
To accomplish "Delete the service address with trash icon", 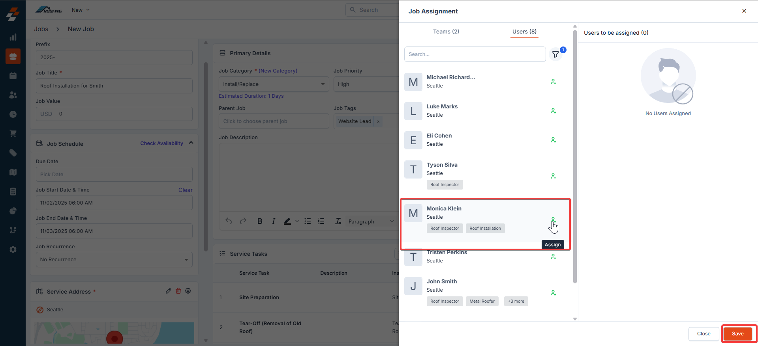I will (178, 291).
